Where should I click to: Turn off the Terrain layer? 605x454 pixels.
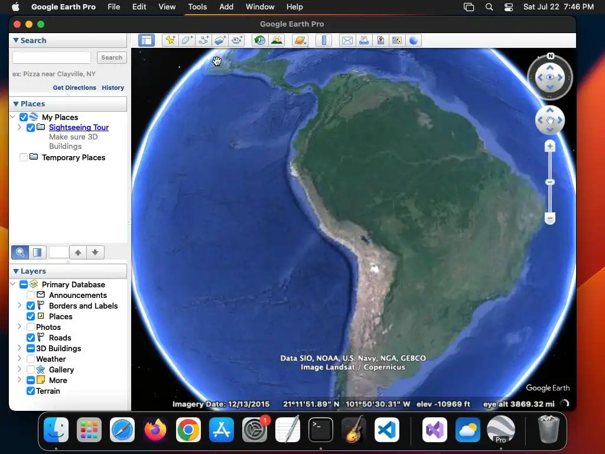(x=31, y=391)
